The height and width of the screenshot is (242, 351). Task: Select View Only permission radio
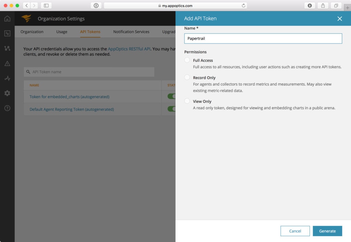pyautogui.click(x=187, y=101)
